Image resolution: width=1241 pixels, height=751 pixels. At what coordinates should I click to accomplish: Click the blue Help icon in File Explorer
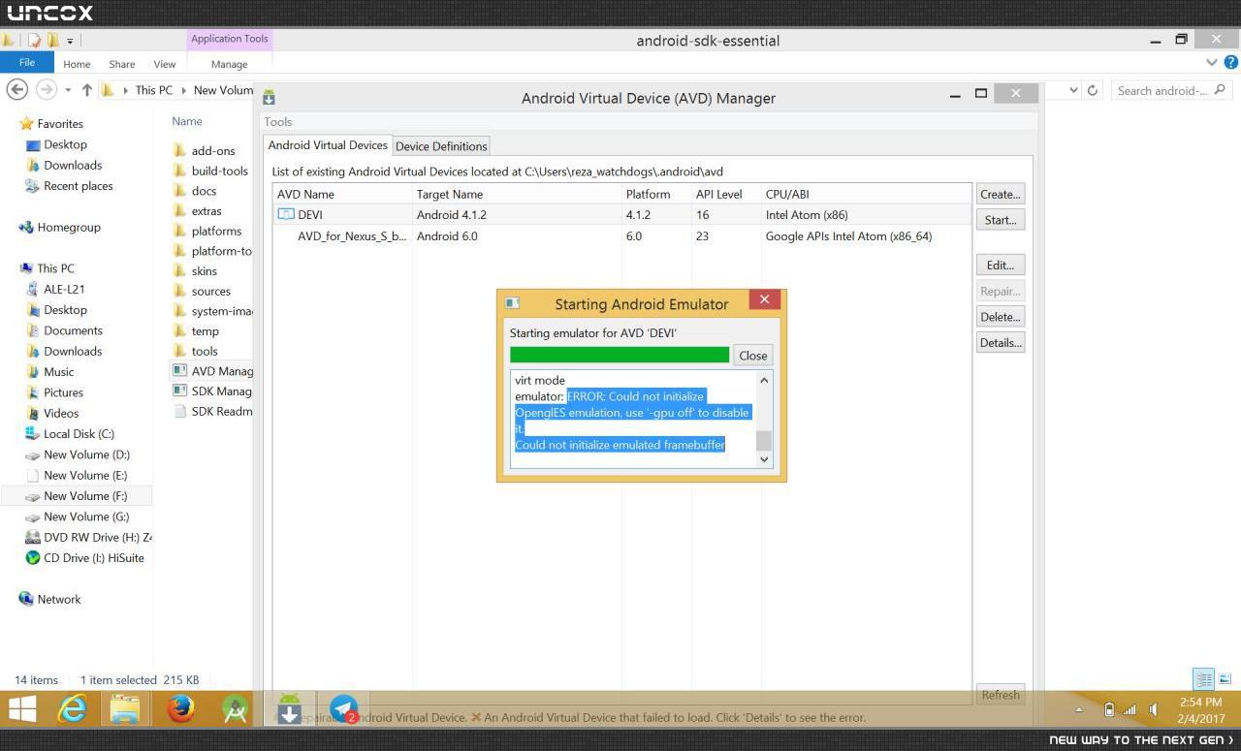[x=1231, y=62]
